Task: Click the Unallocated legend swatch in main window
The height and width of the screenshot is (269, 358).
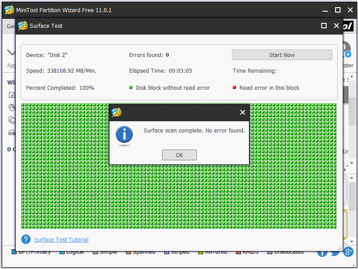Action: 270,252
